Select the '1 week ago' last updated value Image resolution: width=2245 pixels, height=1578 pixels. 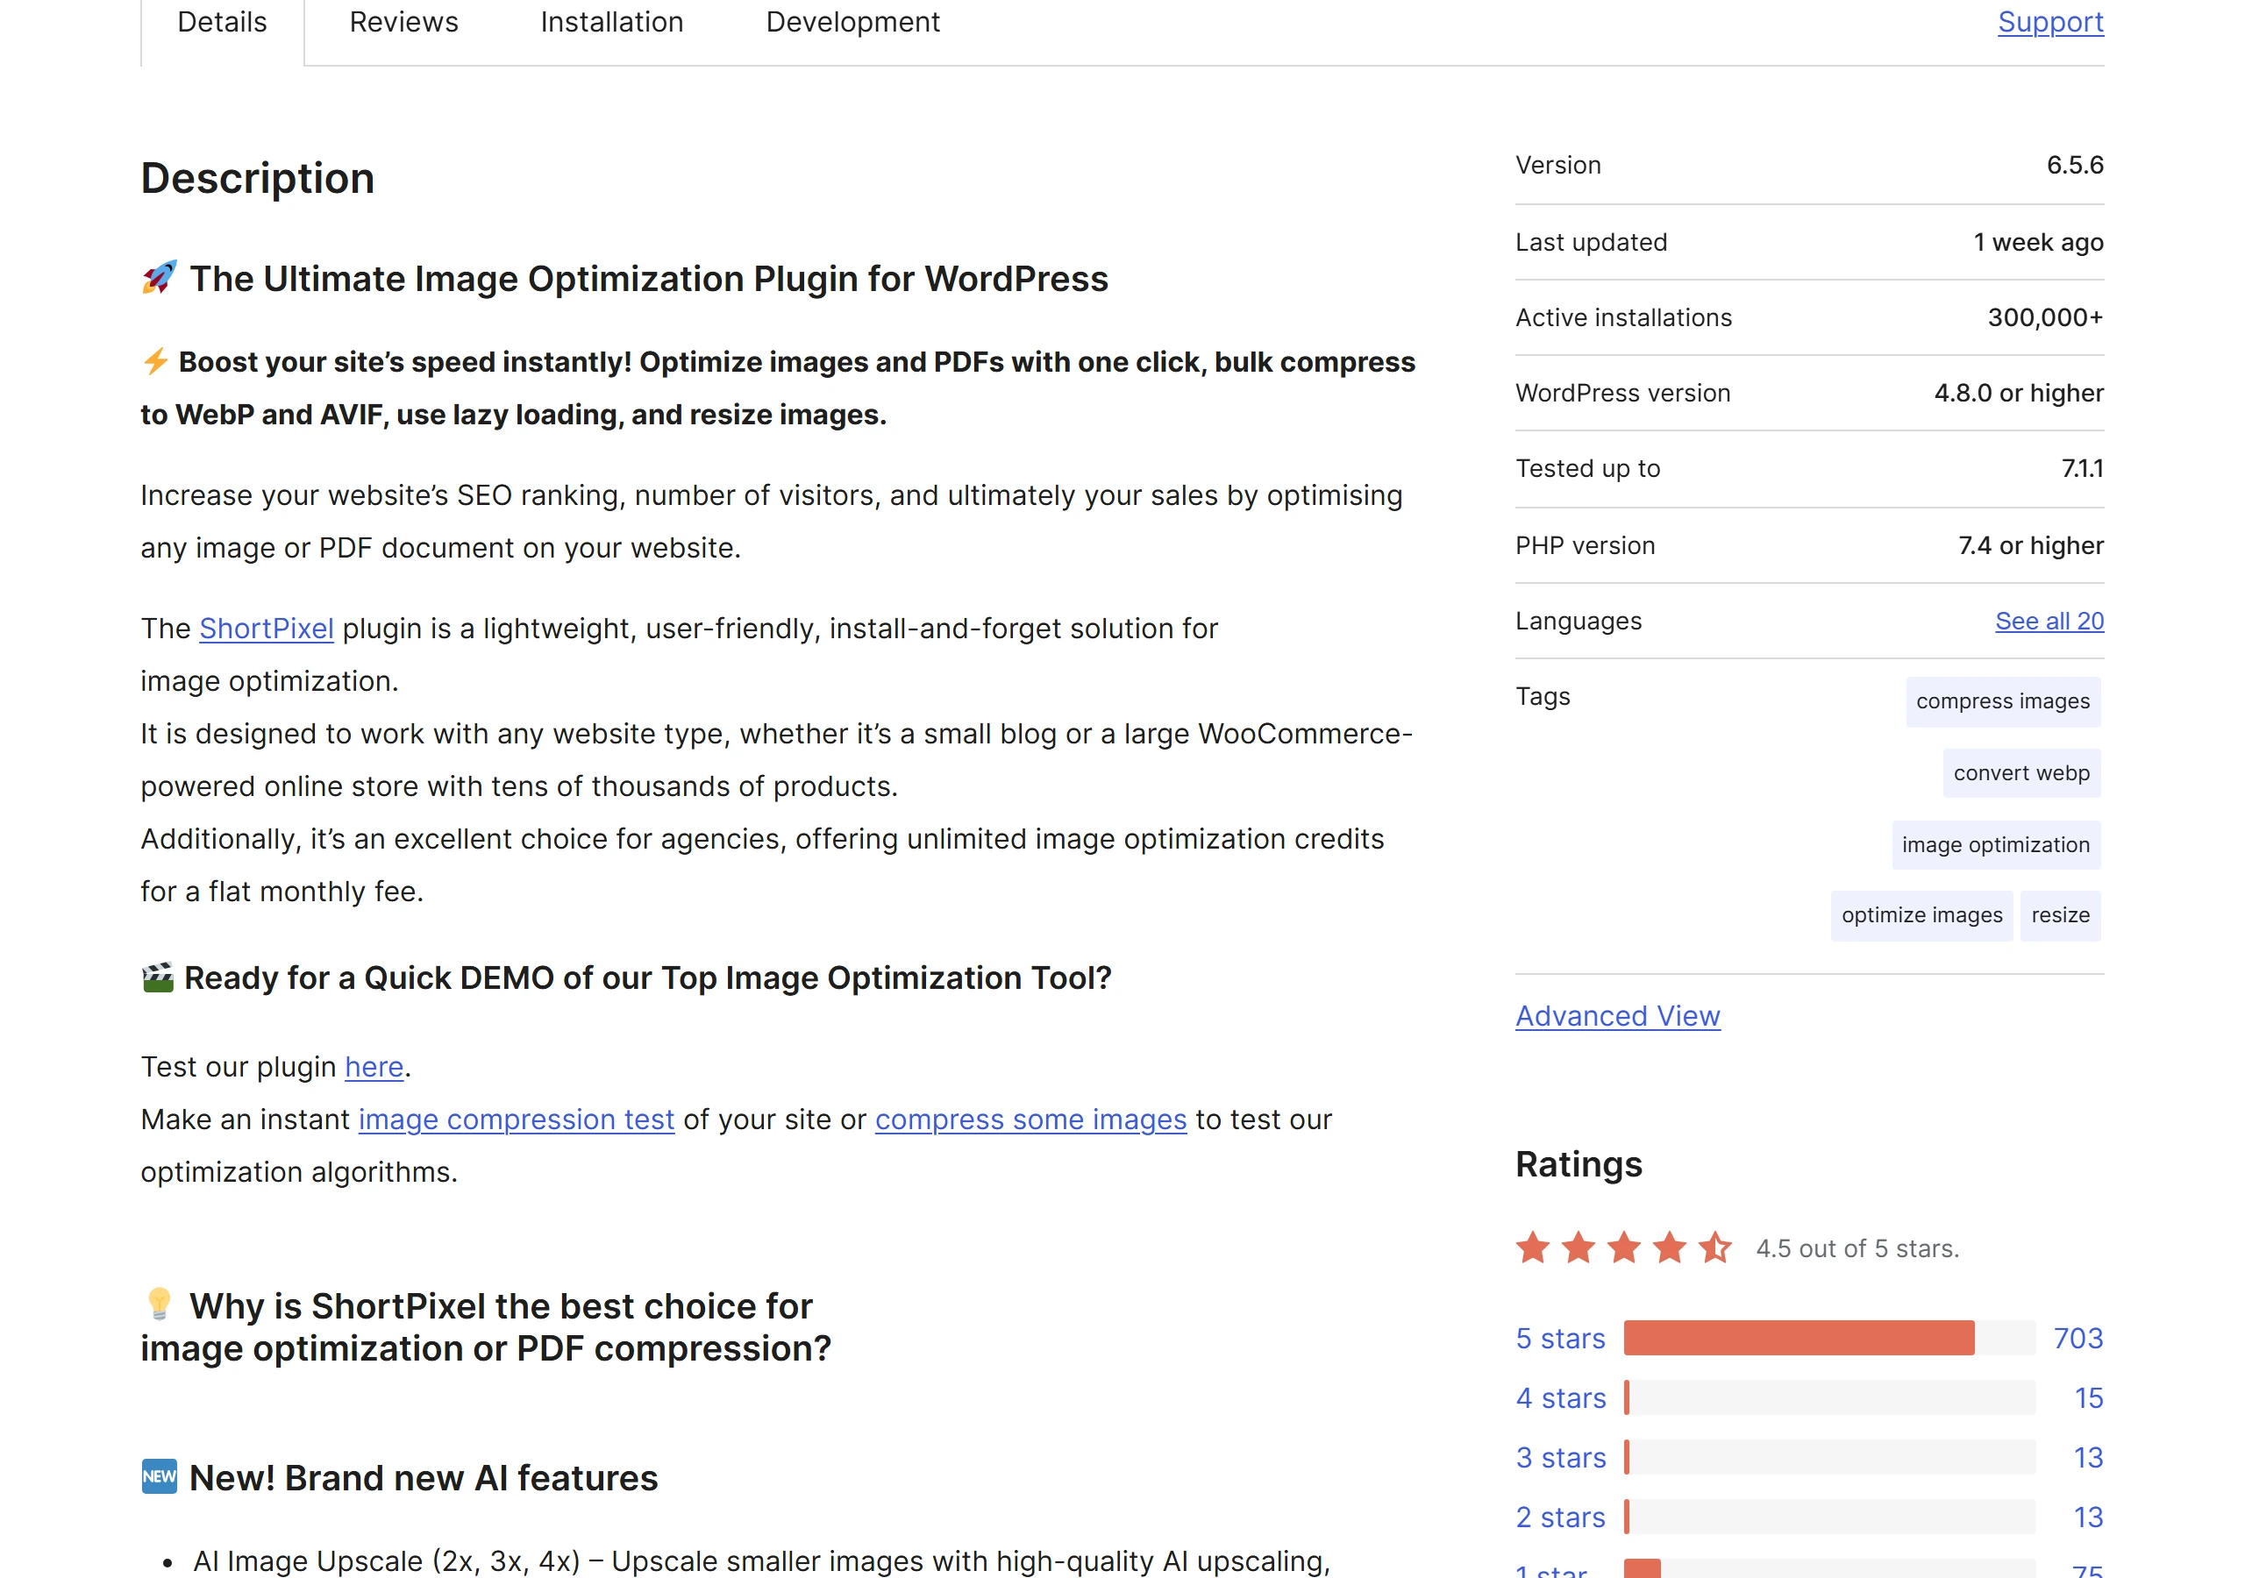point(2039,243)
